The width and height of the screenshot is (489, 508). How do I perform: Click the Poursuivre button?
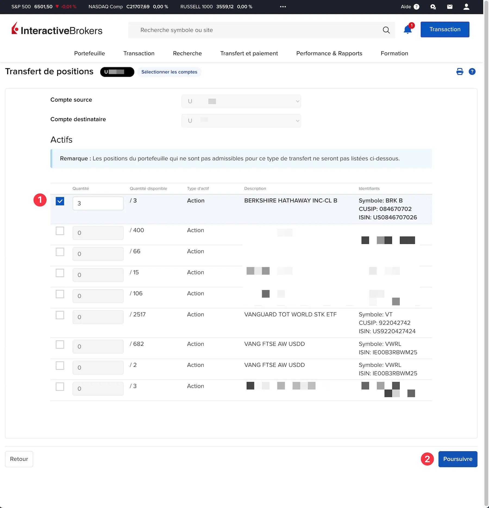(x=458, y=459)
